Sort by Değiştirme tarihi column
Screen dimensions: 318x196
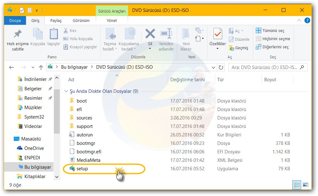tap(187, 80)
